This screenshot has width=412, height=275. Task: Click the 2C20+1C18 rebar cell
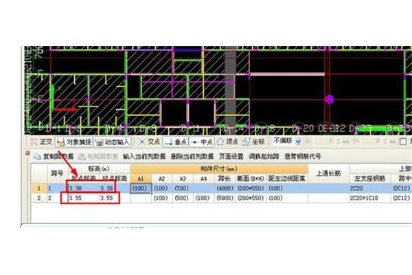click(369, 198)
